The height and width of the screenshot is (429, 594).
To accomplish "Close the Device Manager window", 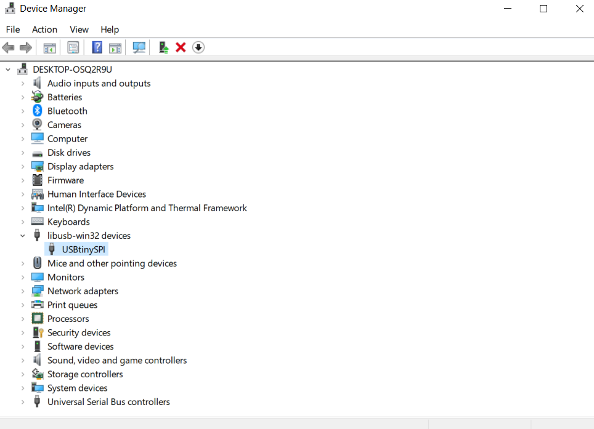I will tap(579, 9).
